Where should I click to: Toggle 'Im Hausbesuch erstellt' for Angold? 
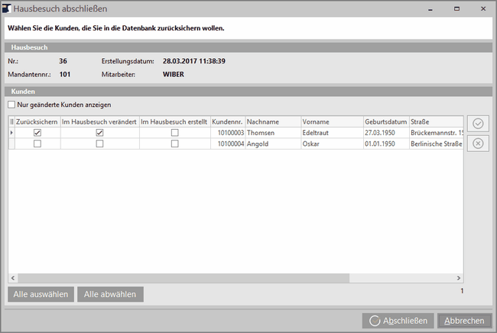pyautogui.click(x=174, y=144)
